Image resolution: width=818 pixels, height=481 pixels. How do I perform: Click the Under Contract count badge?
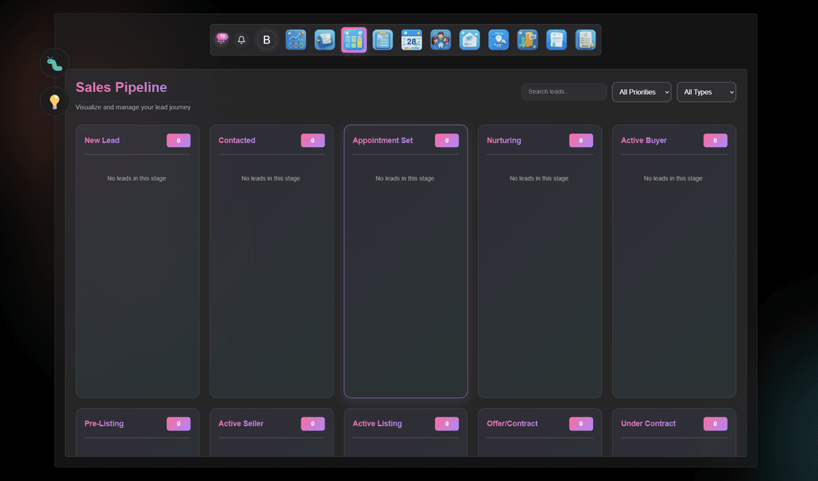tap(715, 423)
